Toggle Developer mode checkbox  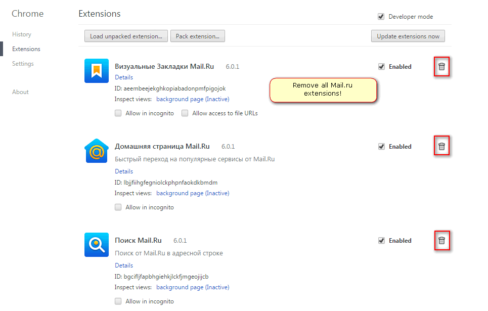(381, 16)
